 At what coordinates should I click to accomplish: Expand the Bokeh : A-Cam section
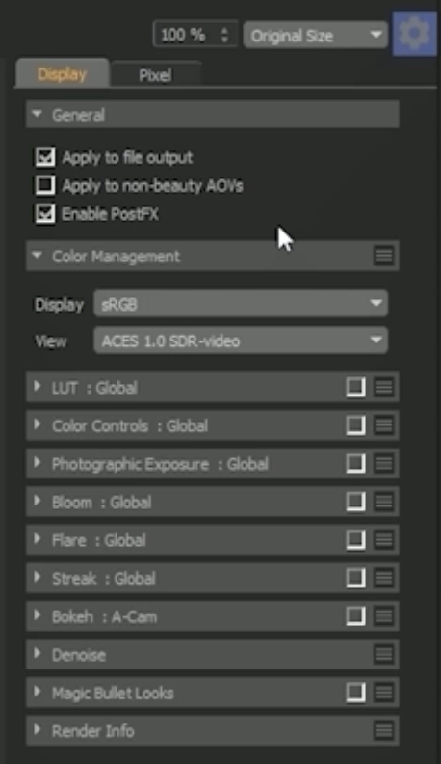pos(37,615)
